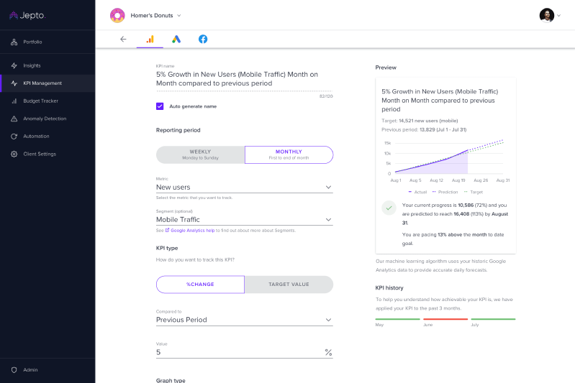Expand the New users metric dropdown
575x383 pixels.
328,187
